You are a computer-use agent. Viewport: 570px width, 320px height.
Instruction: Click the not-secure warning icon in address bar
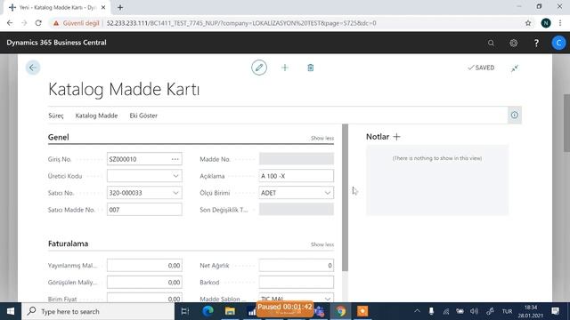click(55, 23)
